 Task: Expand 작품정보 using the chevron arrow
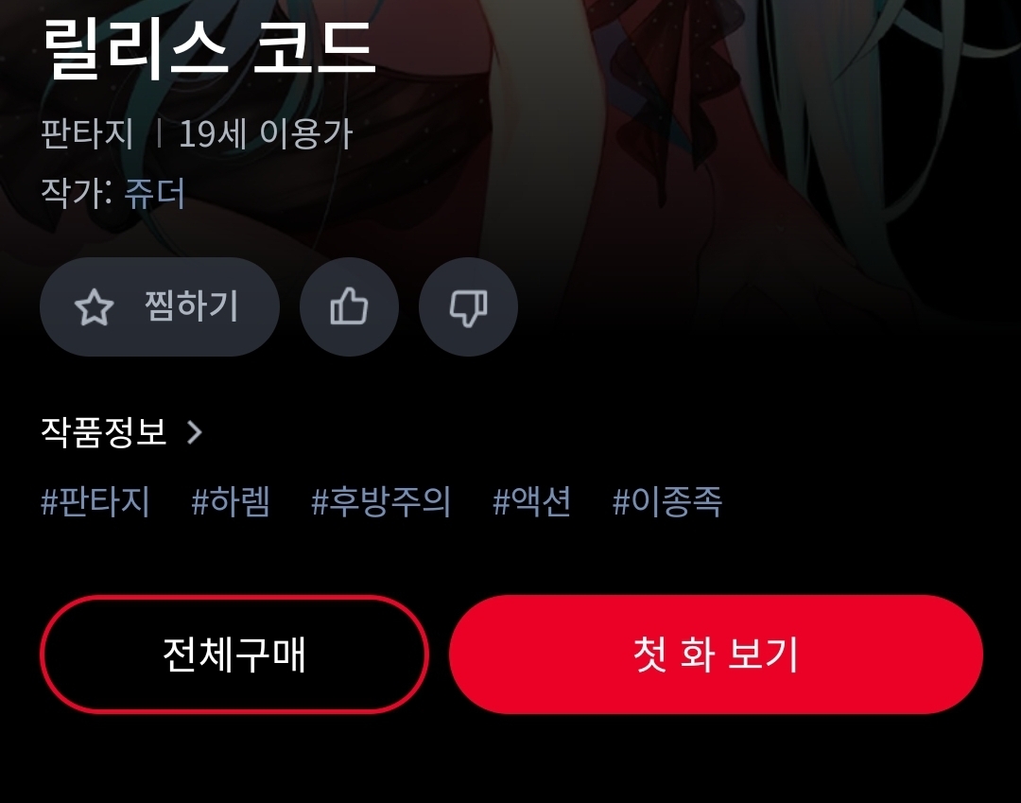coord(194,432)
